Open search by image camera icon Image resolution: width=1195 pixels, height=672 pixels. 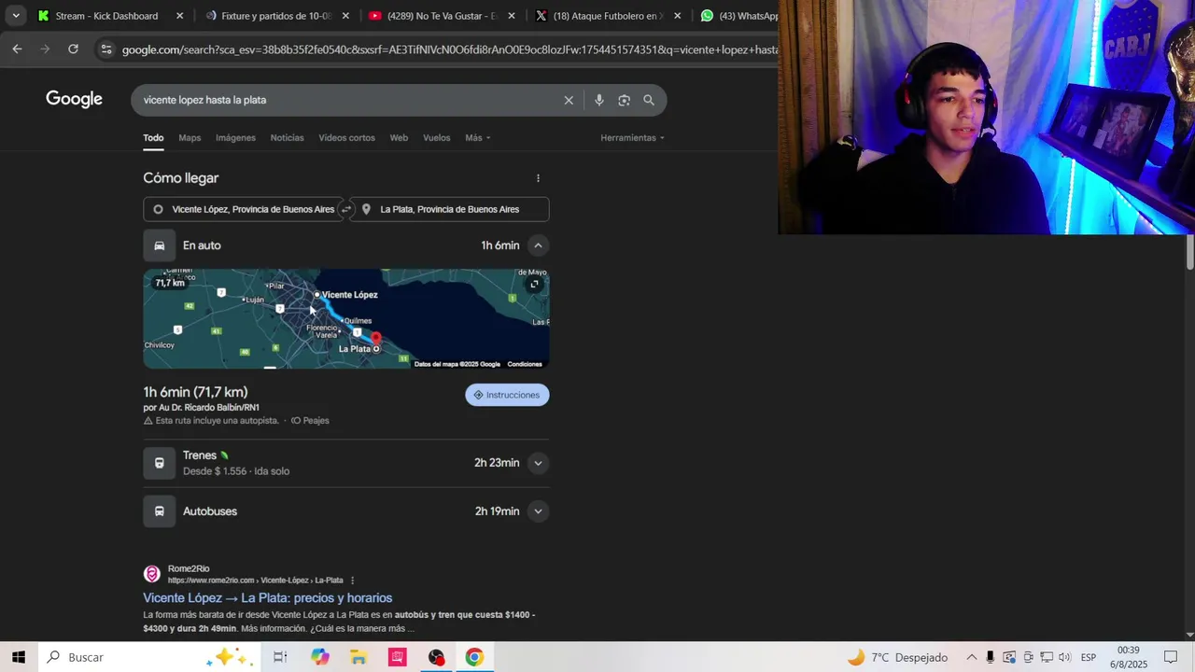tap(624, 100)
